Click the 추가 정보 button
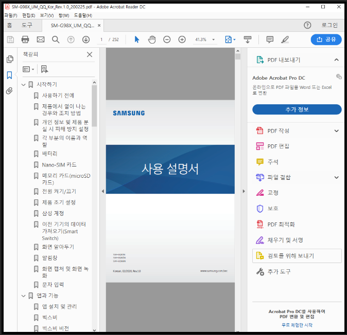 [x=297, y=109]
